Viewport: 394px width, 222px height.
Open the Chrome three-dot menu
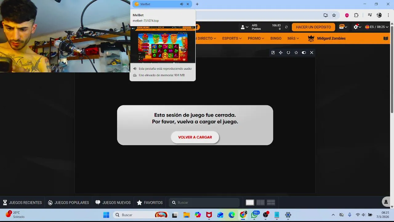(x=388, y=15)
